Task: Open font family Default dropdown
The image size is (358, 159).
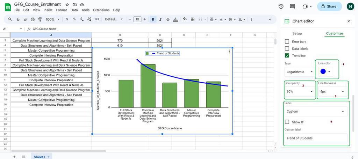Action: point(114,20)
